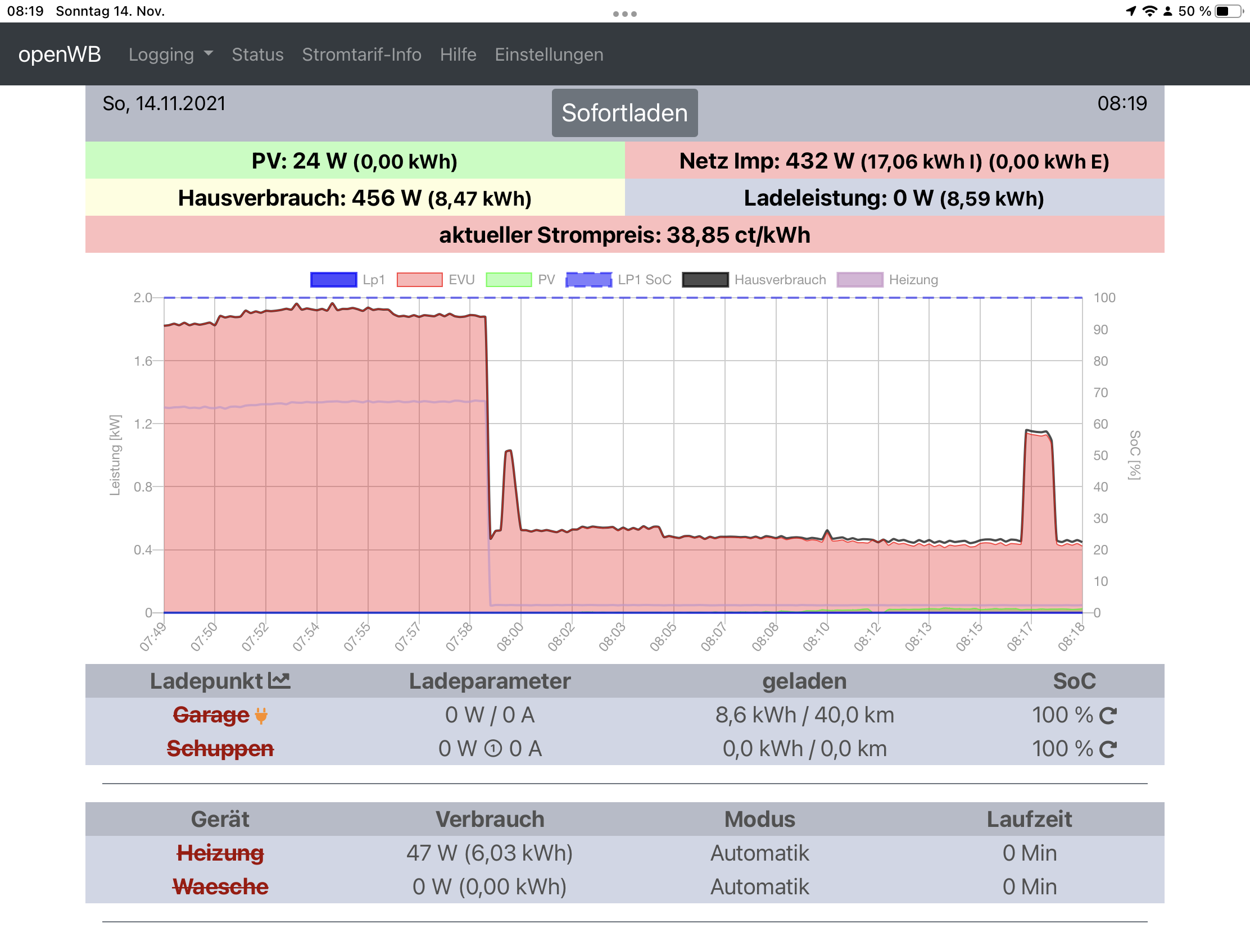Tap the Wi-Fi icon in status bar
This screenshot has width=1250, height=937.
1149,11
